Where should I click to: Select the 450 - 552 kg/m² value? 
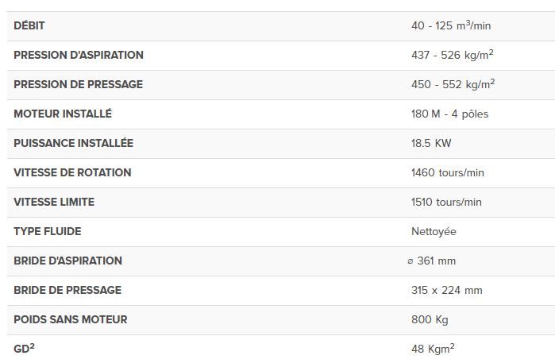click(x=453, y=85)
